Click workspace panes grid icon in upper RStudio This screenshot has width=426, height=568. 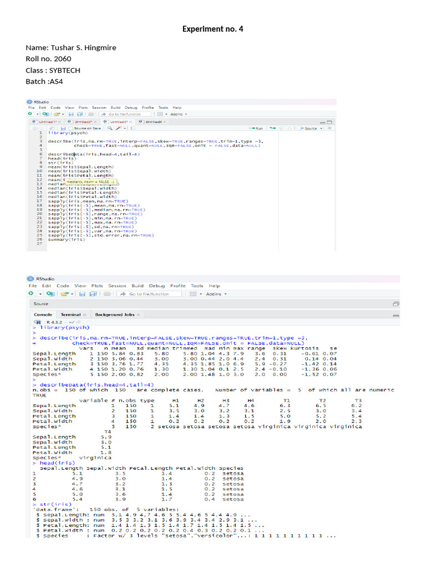point(160,114)
